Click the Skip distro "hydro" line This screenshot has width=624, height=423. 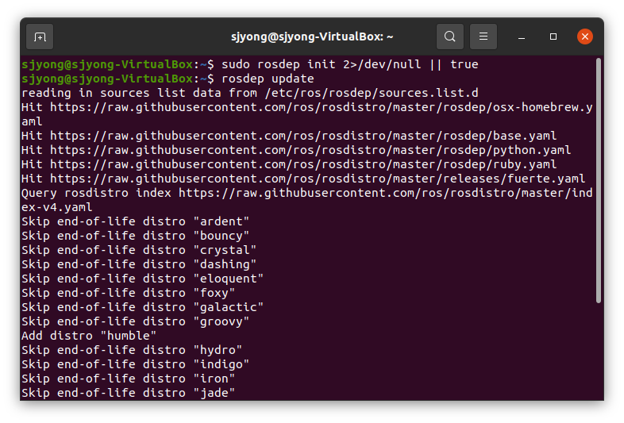coord(132,351)
